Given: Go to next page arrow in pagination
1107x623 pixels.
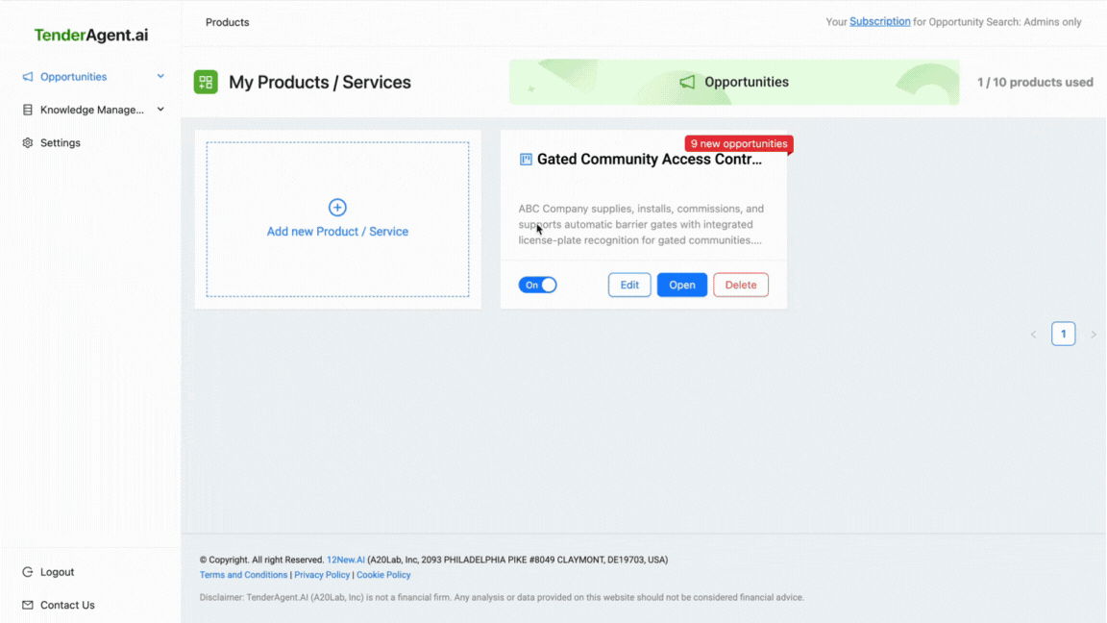Looking at the screenshot, I should point(1094,335).
